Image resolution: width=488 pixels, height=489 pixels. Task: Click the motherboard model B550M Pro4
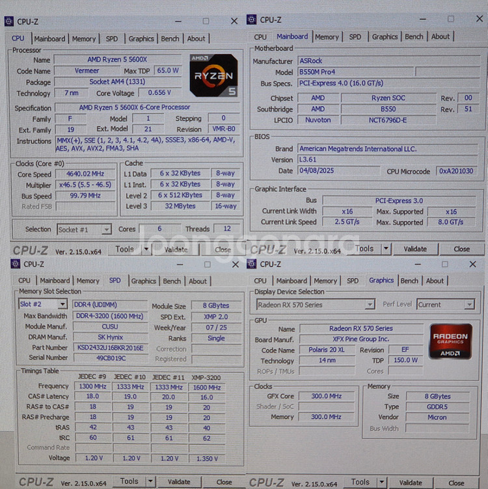(x=356, y=72)
